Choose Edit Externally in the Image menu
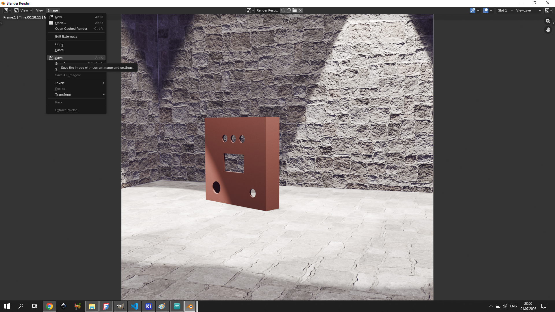This screenshot has height=312, width=555. pos(76,36)
